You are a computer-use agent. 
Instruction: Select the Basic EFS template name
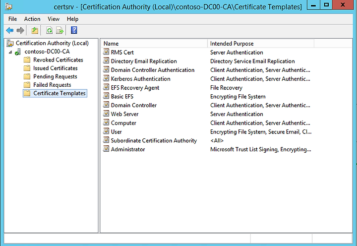pyautogui.click(x=122, y=96)
